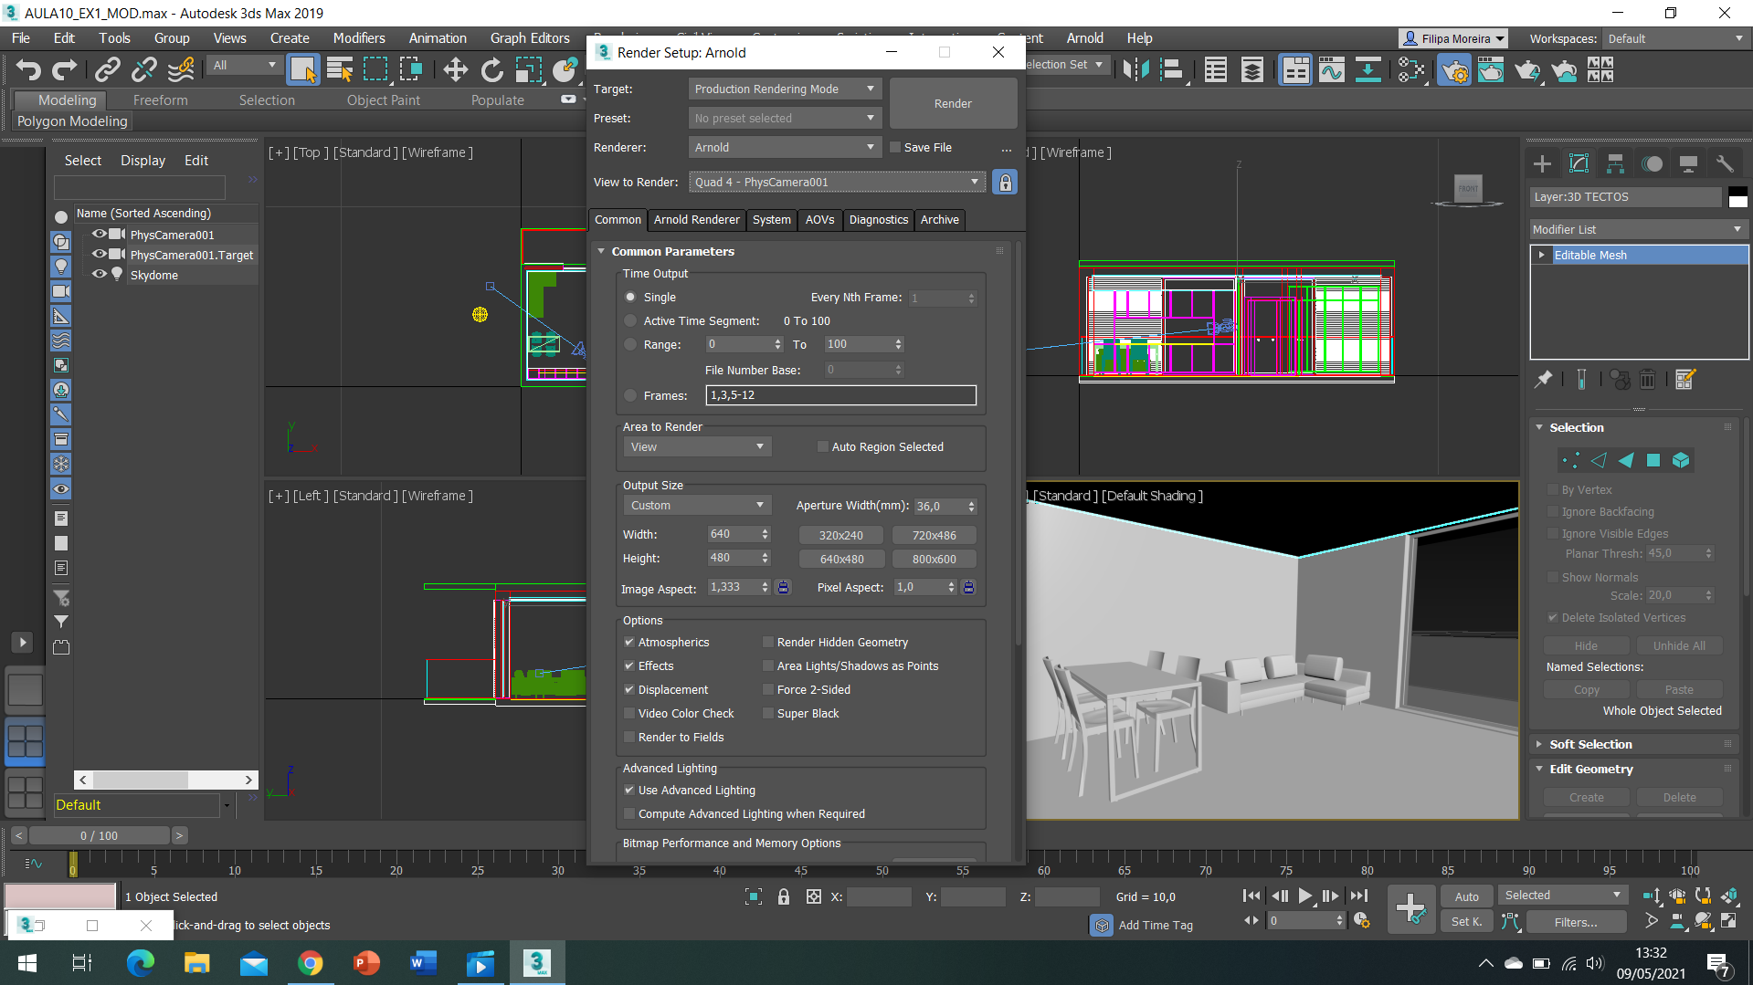The width and height of the screenshot is (1753, 985).
Task: Open Google Chrome from the taskbar
Action: (310, 963)
